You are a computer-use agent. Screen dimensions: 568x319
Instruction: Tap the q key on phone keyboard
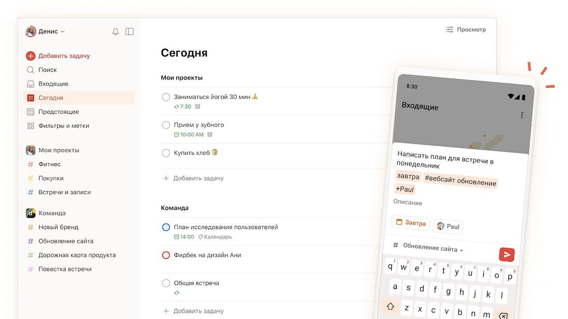390,266
